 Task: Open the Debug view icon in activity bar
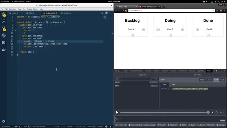coord(4,36)
